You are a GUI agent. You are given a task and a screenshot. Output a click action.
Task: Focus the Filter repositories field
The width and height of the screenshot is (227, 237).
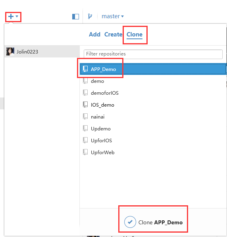[153, 54]
